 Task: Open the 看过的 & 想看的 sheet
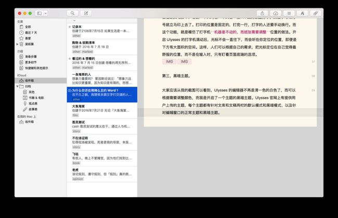pos(102,63)
